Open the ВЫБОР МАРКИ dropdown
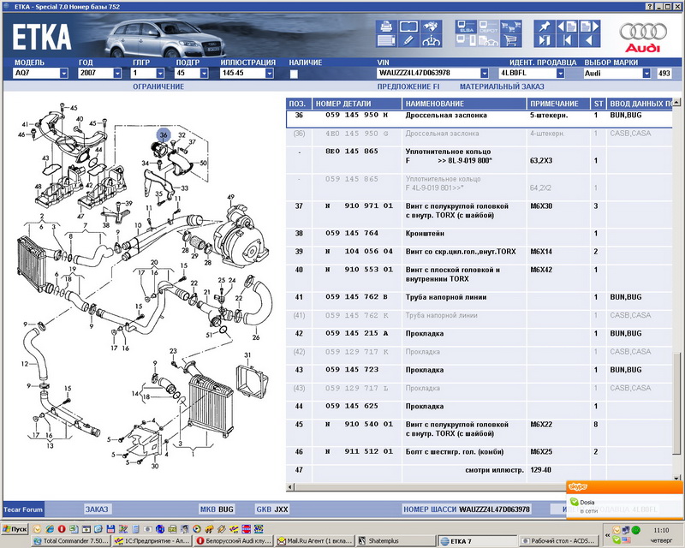The height and width of the screenshot is (548, 685). 646,73
